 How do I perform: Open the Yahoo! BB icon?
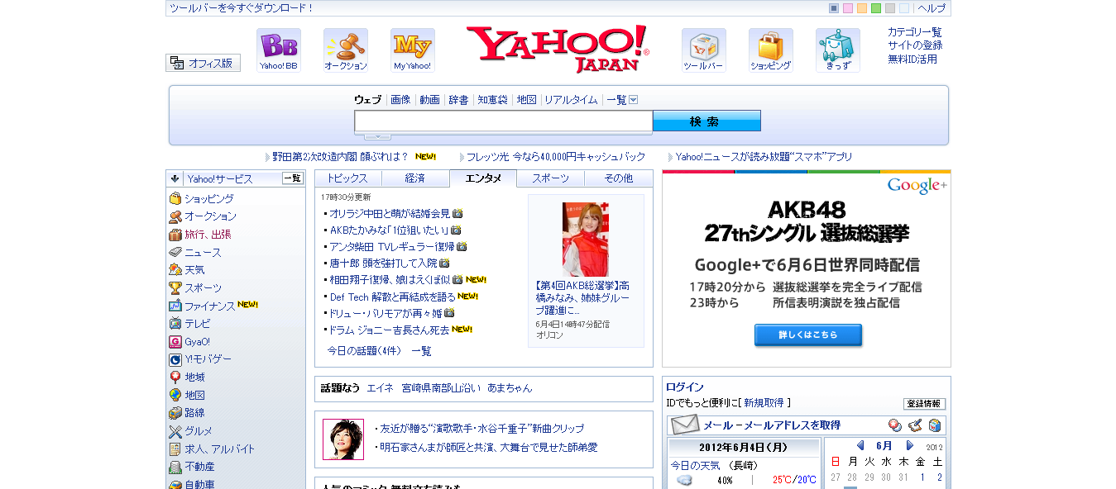tap(279, 50)
